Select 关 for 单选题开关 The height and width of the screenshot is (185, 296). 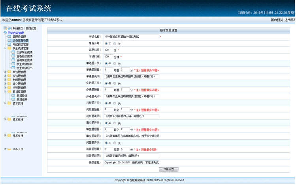(x=115, y=63)
